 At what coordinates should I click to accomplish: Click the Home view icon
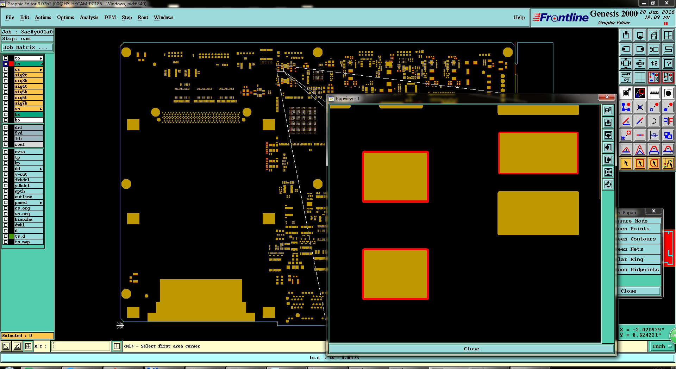(x=654, y=35)
